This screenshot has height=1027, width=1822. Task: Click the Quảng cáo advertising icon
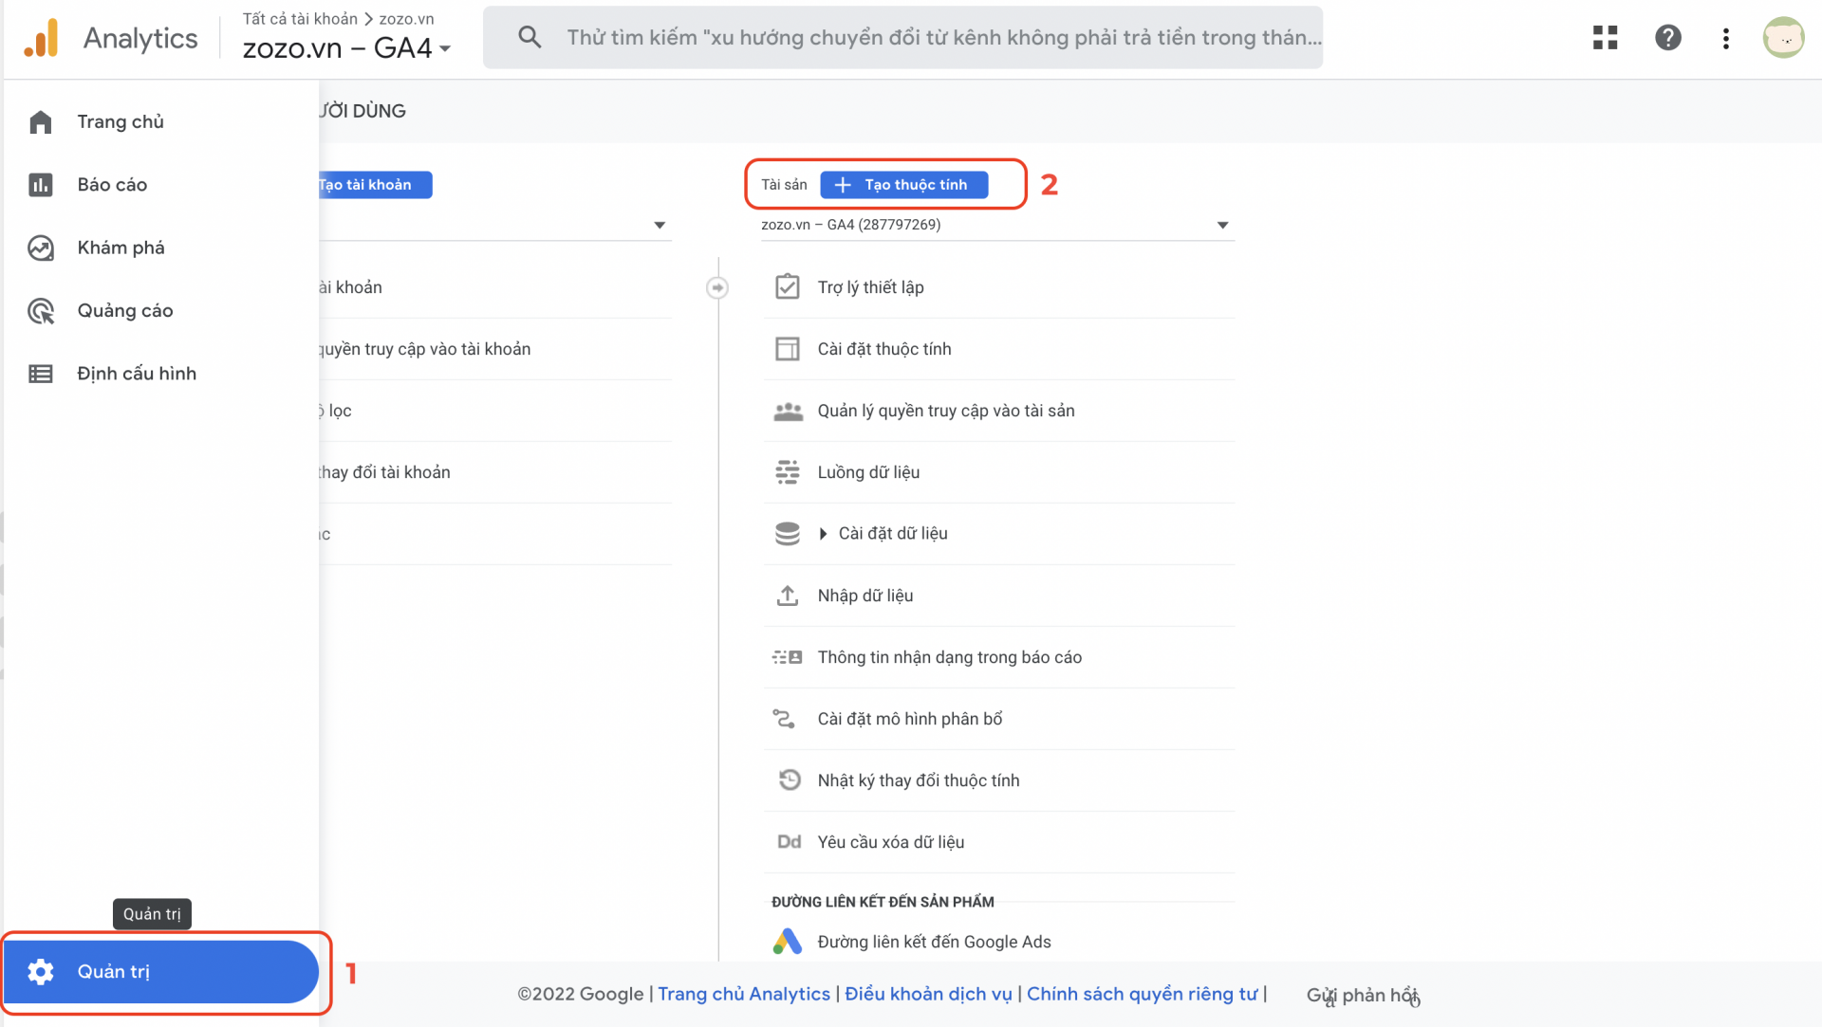click(41, 311)
